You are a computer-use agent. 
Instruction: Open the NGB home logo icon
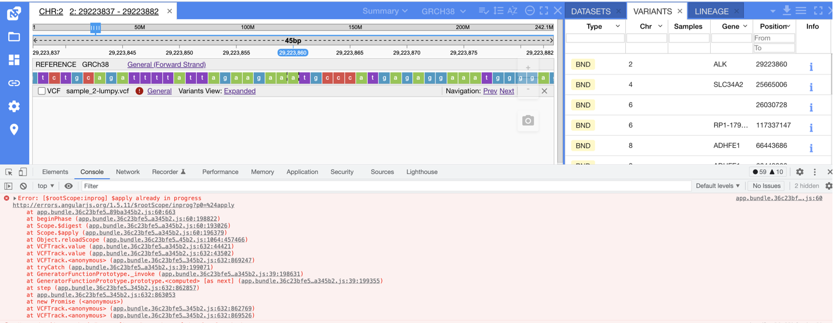[x=14, y=13]
